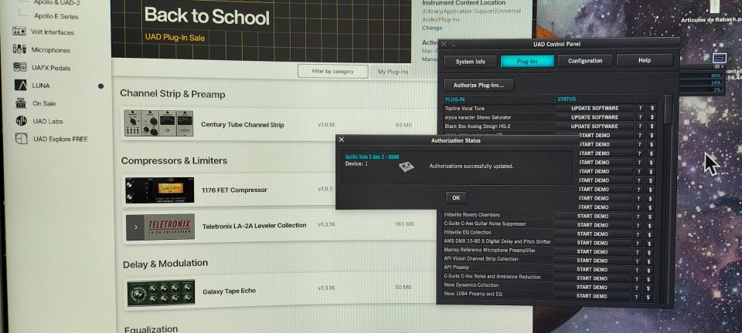The width and height of the screenshot is (742, 333).
Task: Click the C-Suite C-Vox Noise and Ambience Reduction name
Action: coord(492,277)
